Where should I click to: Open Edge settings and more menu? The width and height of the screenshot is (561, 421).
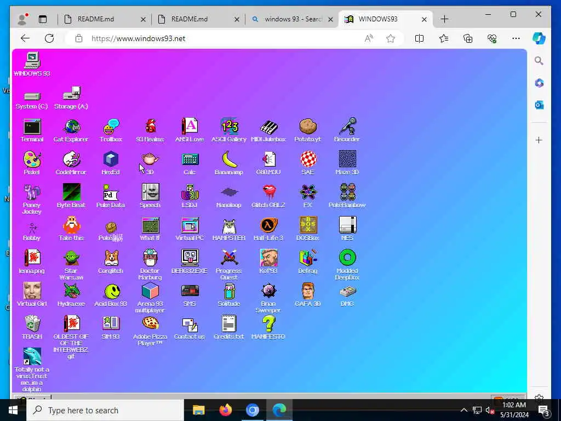click(516, 38)
